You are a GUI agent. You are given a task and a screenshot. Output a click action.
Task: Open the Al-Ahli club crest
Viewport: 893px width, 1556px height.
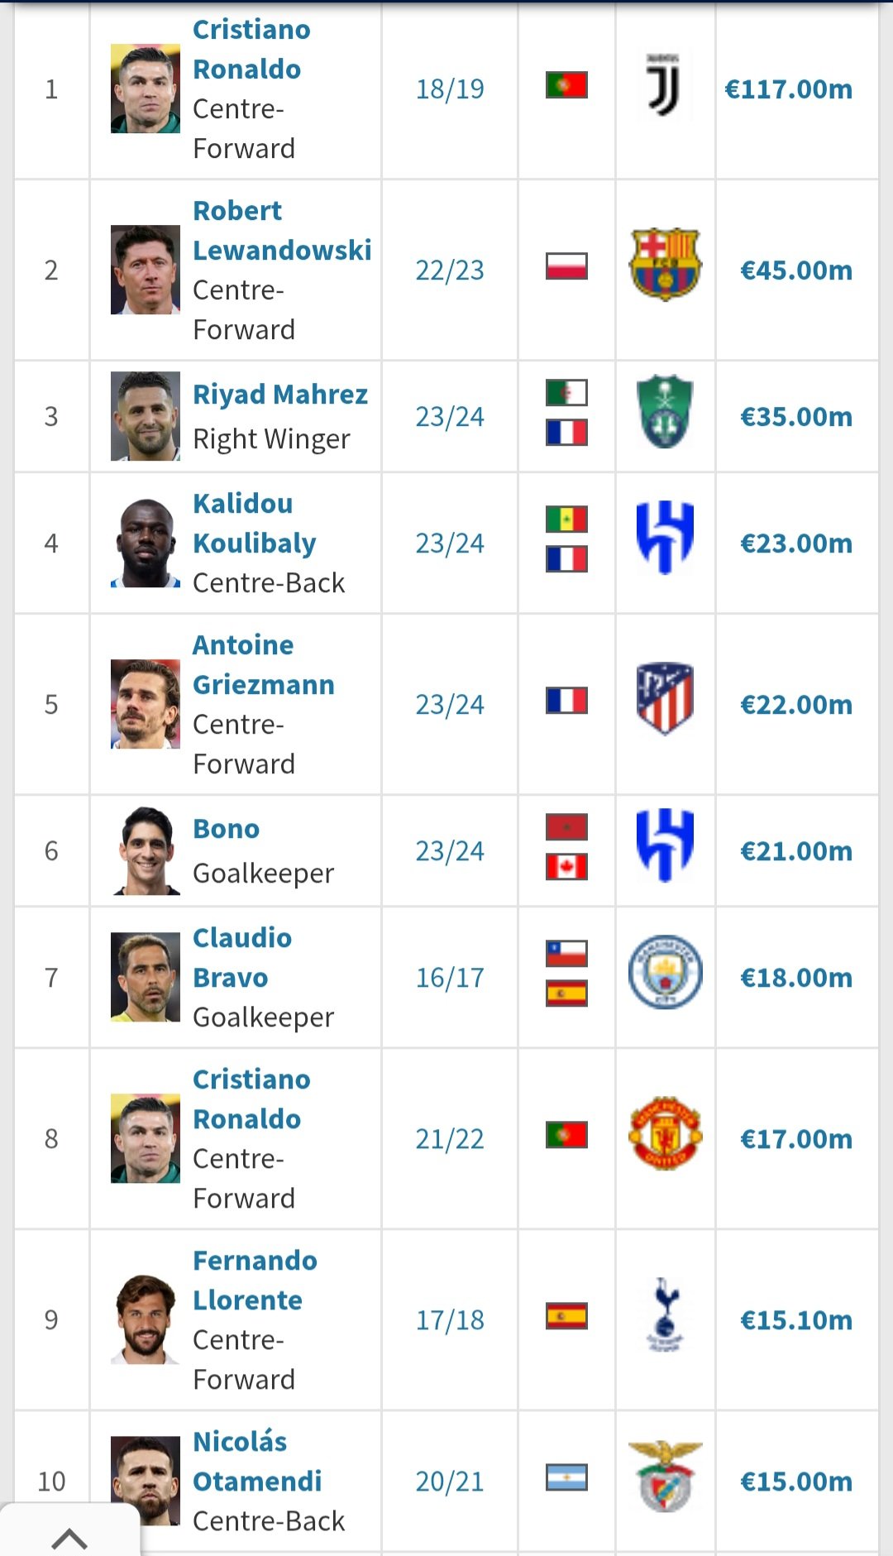coord(665,411)
